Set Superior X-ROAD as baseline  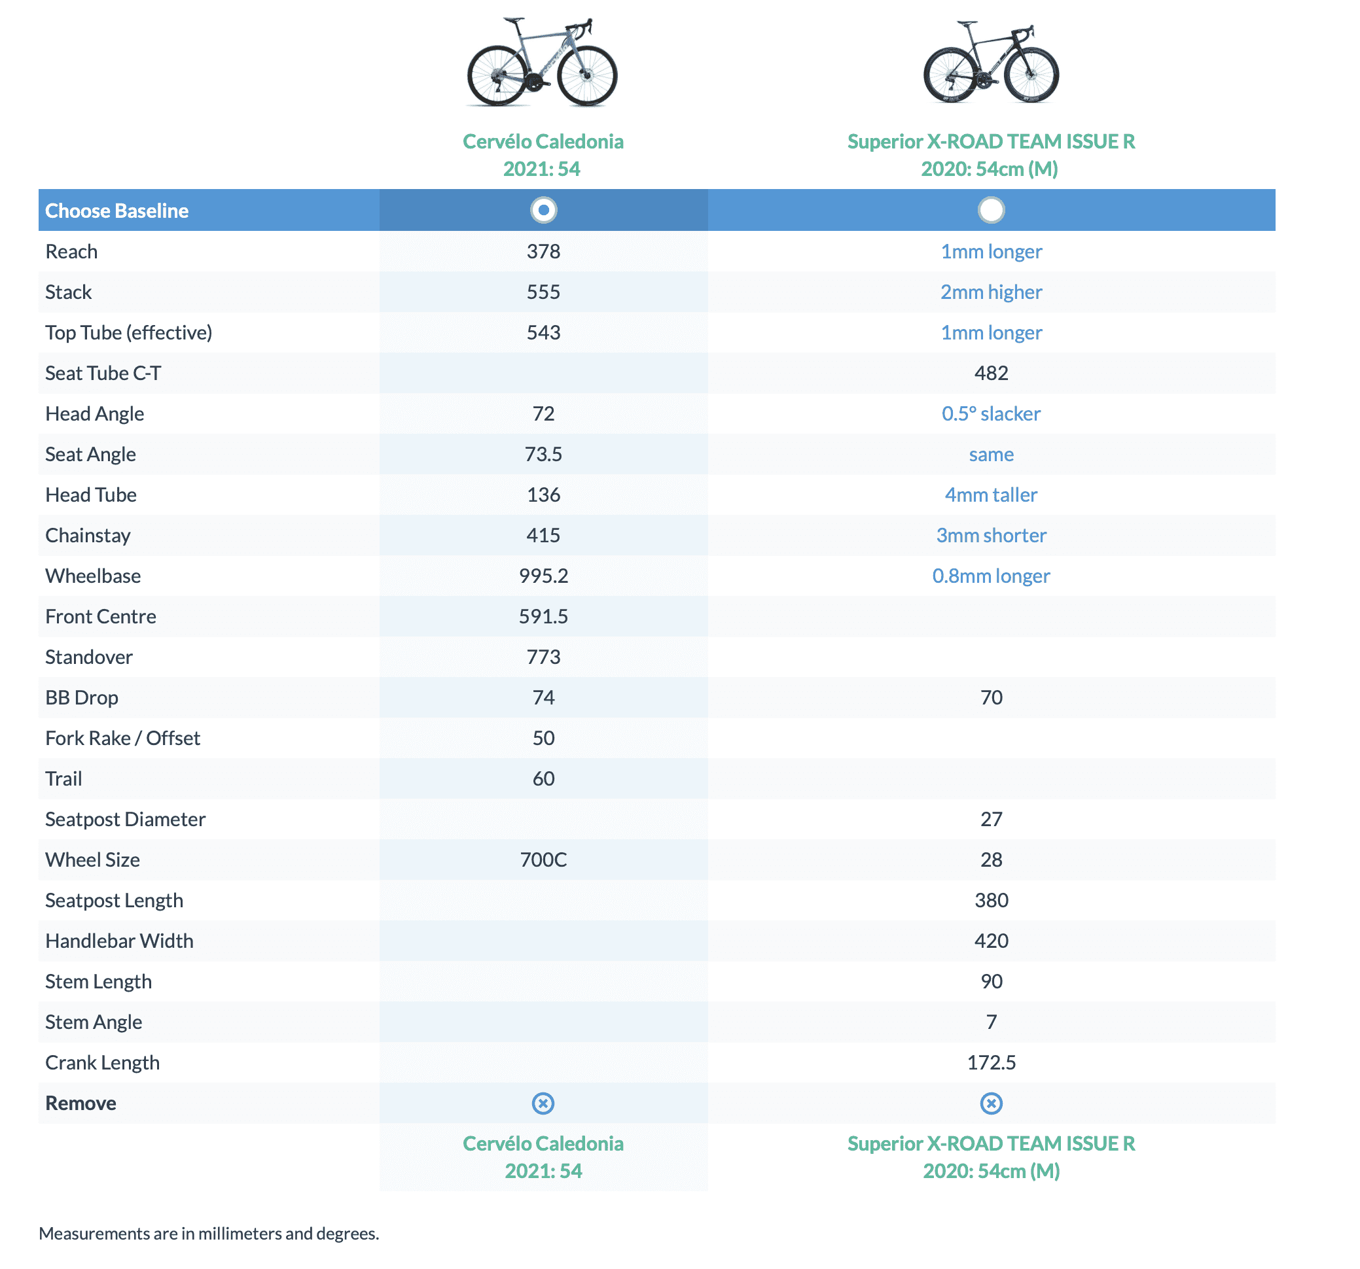(x=991, y=210)
